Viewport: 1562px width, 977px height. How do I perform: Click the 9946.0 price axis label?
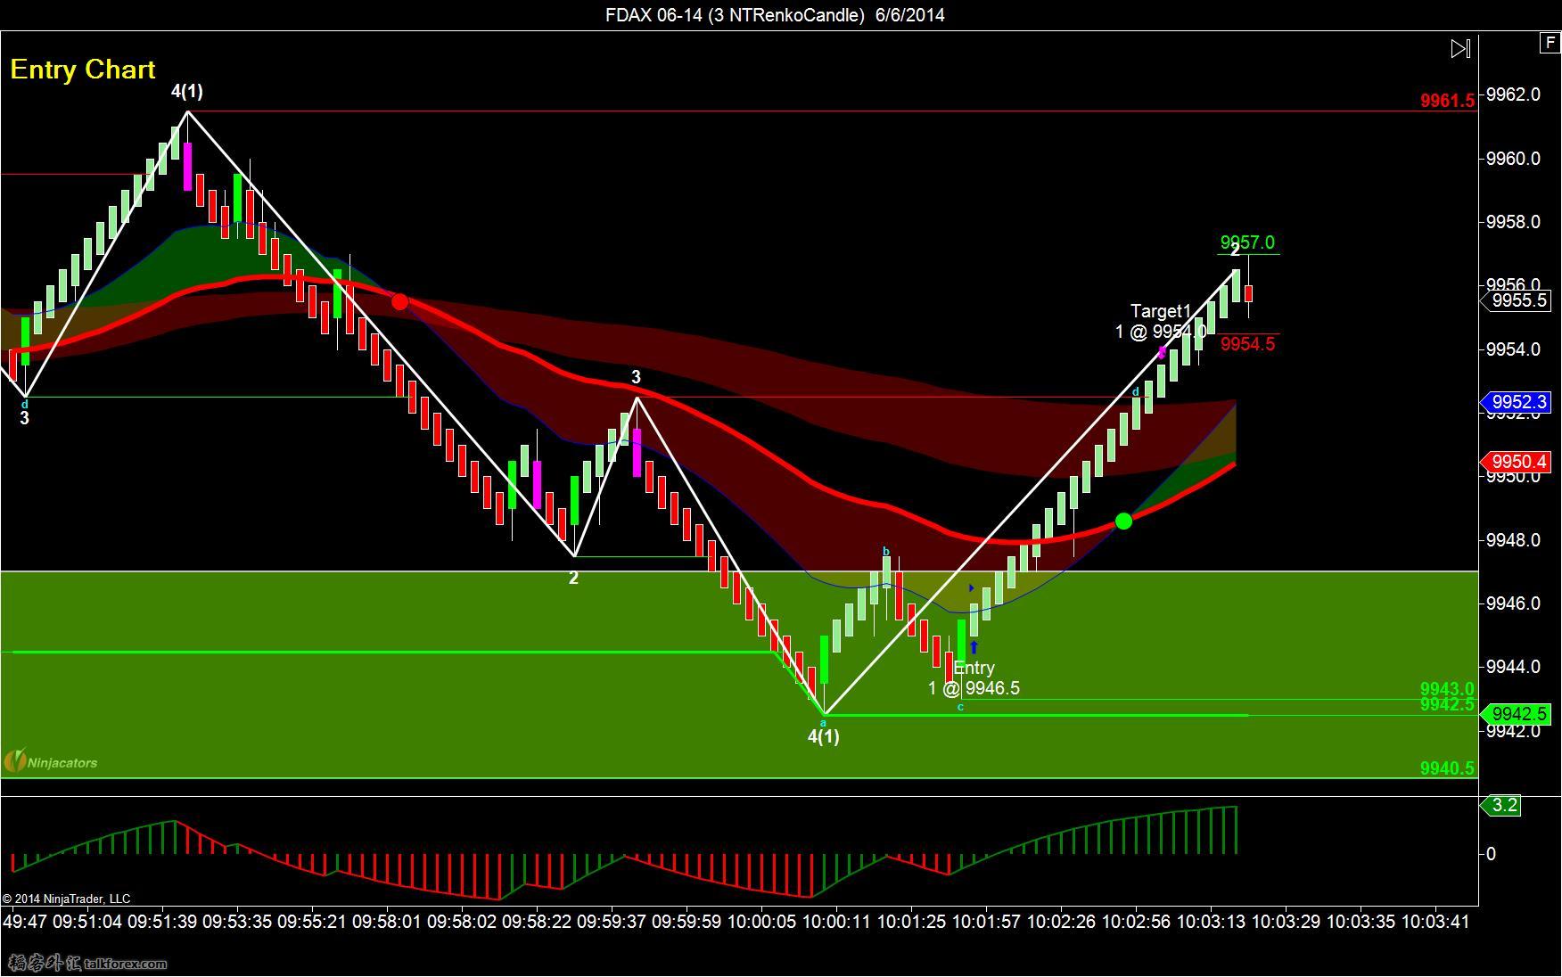tap(1513, 603)
